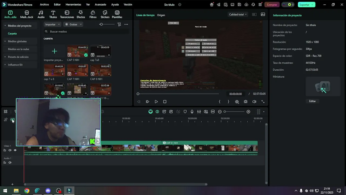The width and height of the screenshot is (346, 195).
Task: Toggle the green AI assistant face icon
Action: tap(151, 112)
